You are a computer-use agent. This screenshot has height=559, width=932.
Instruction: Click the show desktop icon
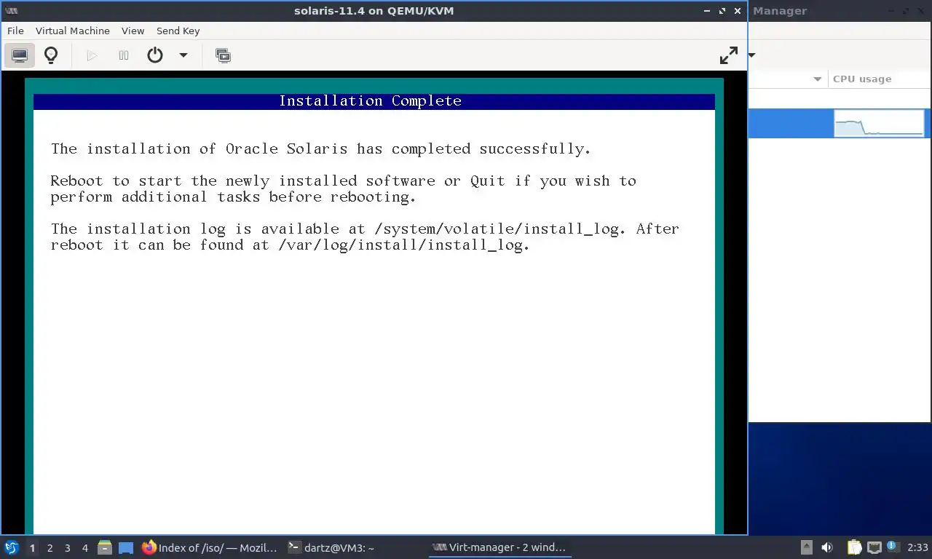[x=126, y=548]
